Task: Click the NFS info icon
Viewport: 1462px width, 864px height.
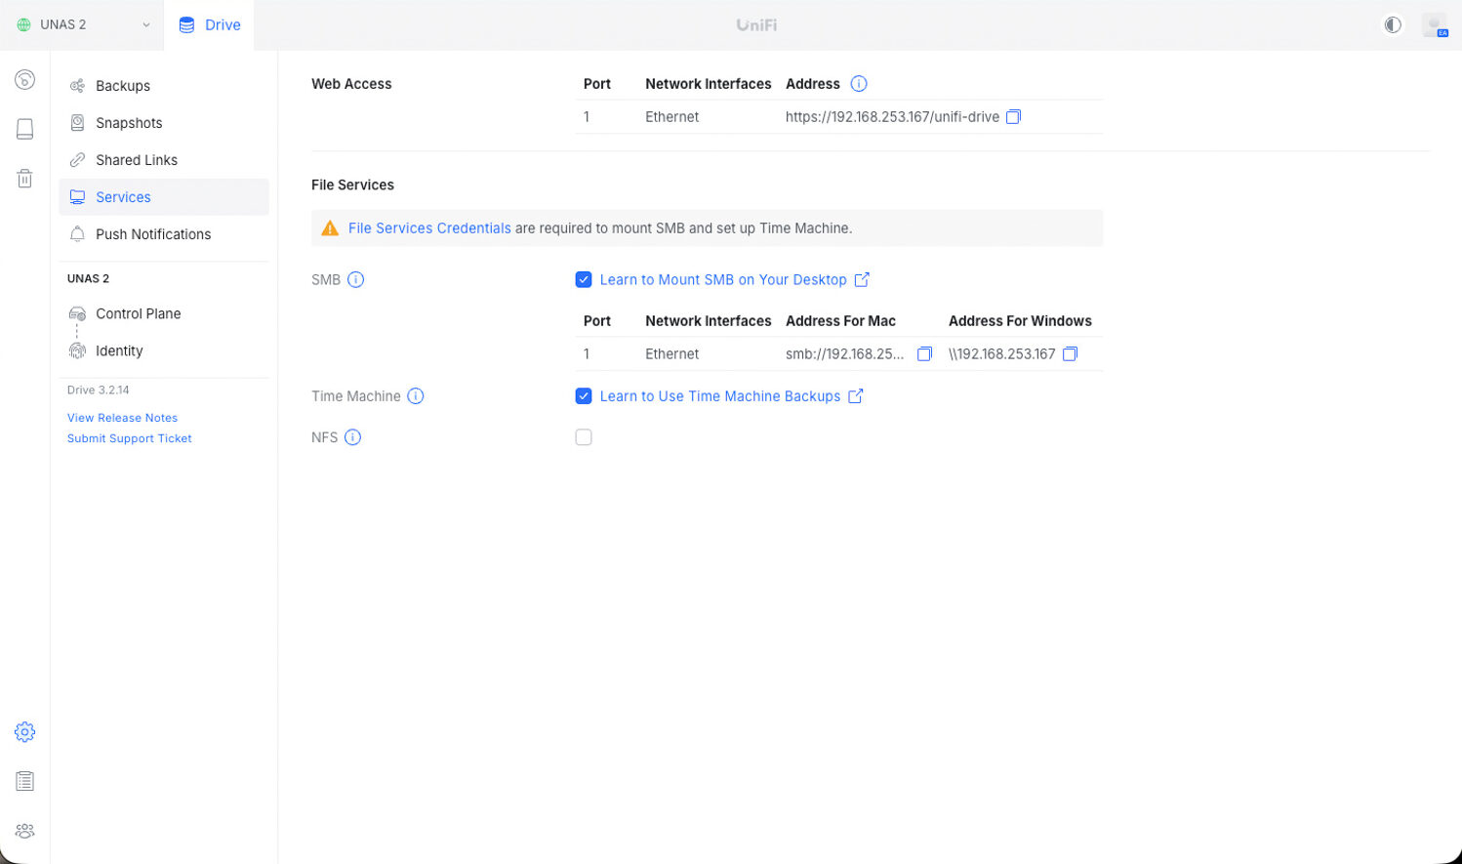Action: pyautogui.click(x=353, y=437)
